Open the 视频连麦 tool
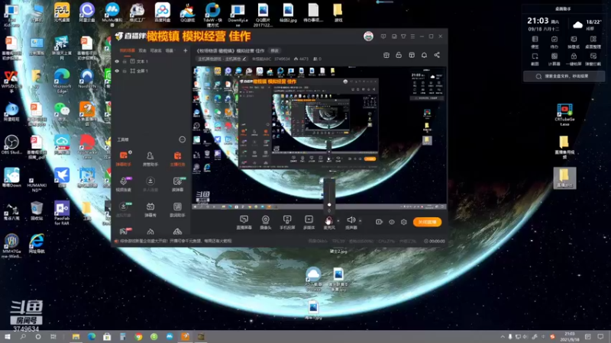Viewport: 611px width, 343px height. [124, 184]
